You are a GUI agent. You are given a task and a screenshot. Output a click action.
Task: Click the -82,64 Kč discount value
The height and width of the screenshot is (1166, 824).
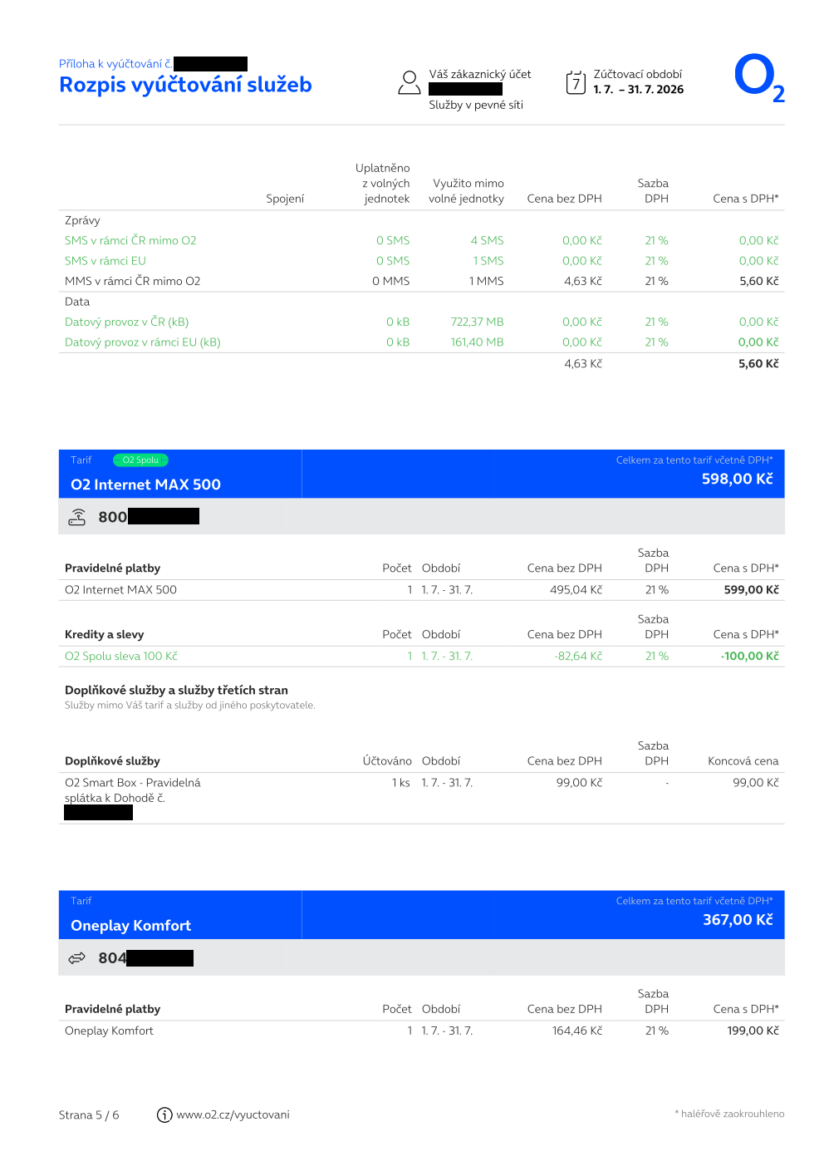click(x=578, y=656)
